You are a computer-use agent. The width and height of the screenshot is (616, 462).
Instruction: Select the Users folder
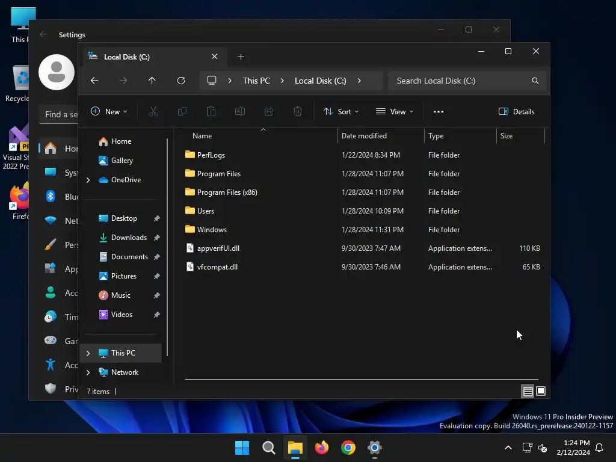click(x=362, y=211)
